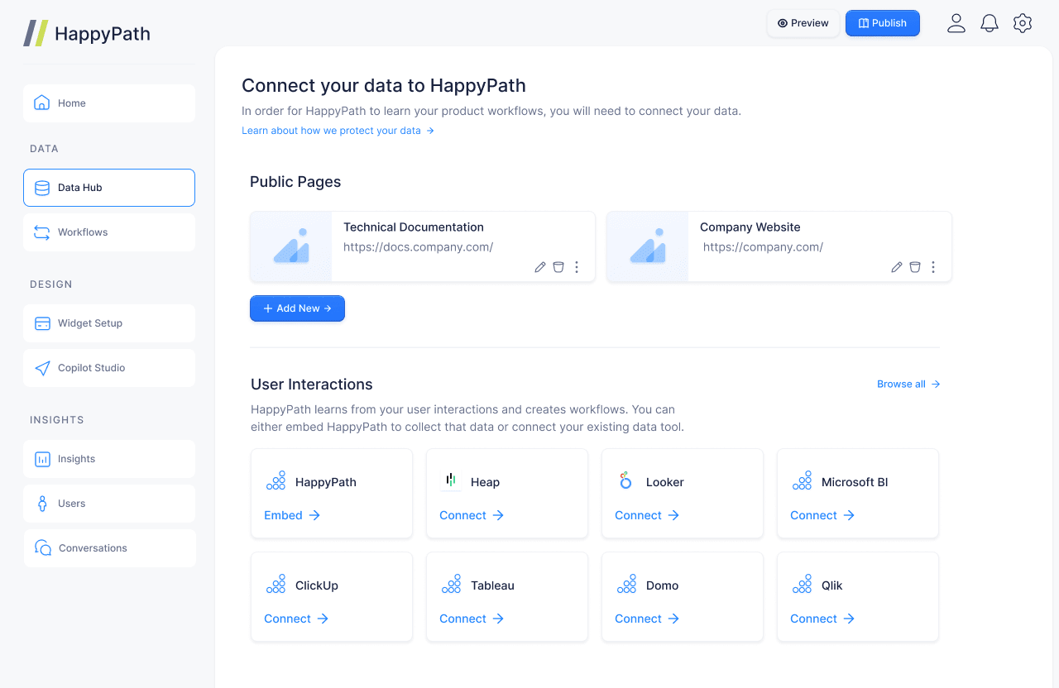1059x688 pixels.
Task: Click the Conversations chat icon
Action: (43, 548)
